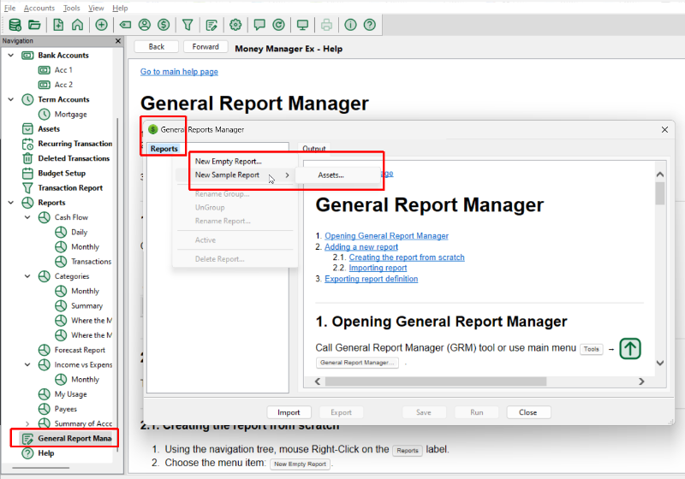Select Daily under Cash Flow
Viewport: 685px width, 479px height.
click(79, 232)
